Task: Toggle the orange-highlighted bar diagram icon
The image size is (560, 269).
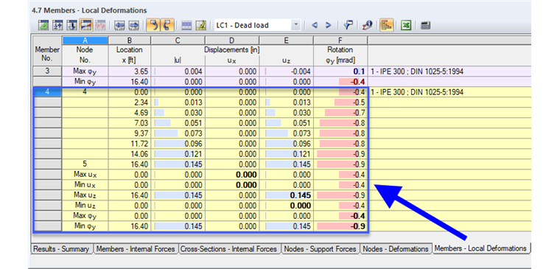Action: click(386, 25)
